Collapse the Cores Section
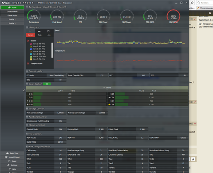 point(27,84)
